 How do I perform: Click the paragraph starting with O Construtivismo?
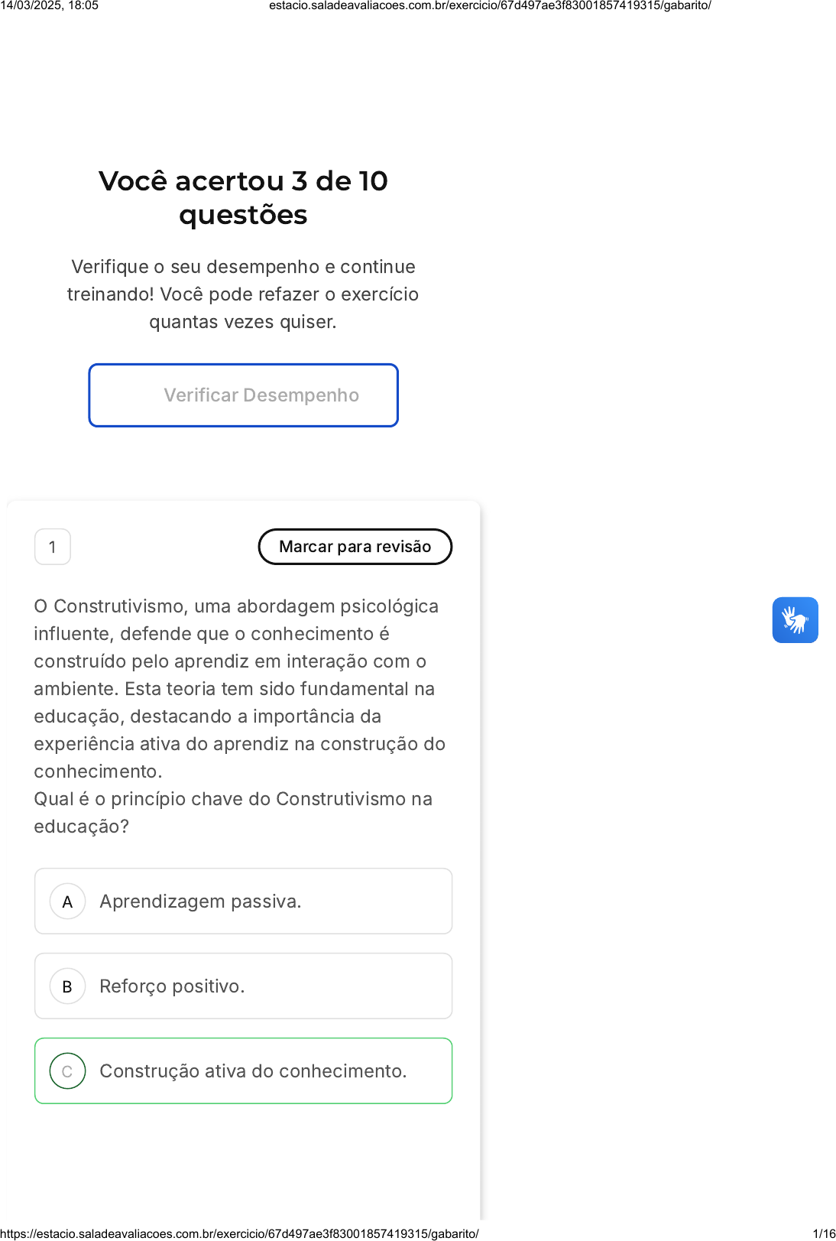[239, 688]
